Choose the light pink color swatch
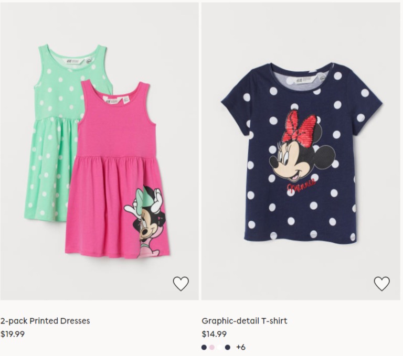403x356 pixels. pyautogui.click(x=212, y=348)
